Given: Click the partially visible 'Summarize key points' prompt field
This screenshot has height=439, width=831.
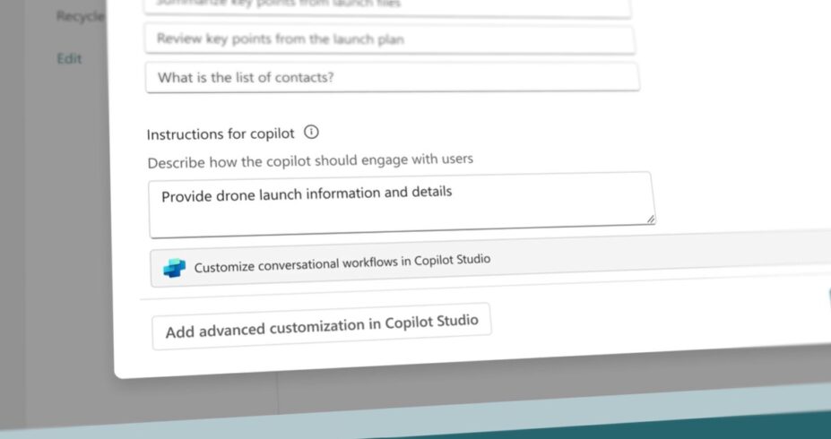Looking at the screenshot, I should [x=386, y=5].
